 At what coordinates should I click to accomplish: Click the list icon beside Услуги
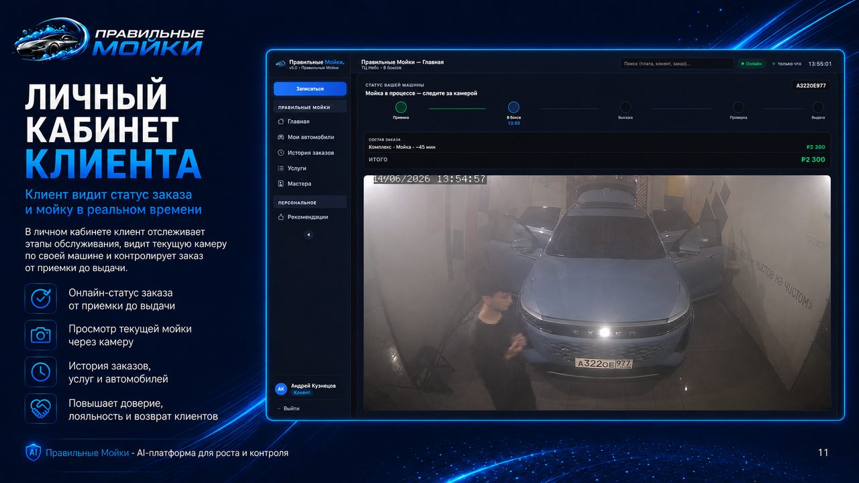point(281,168)
